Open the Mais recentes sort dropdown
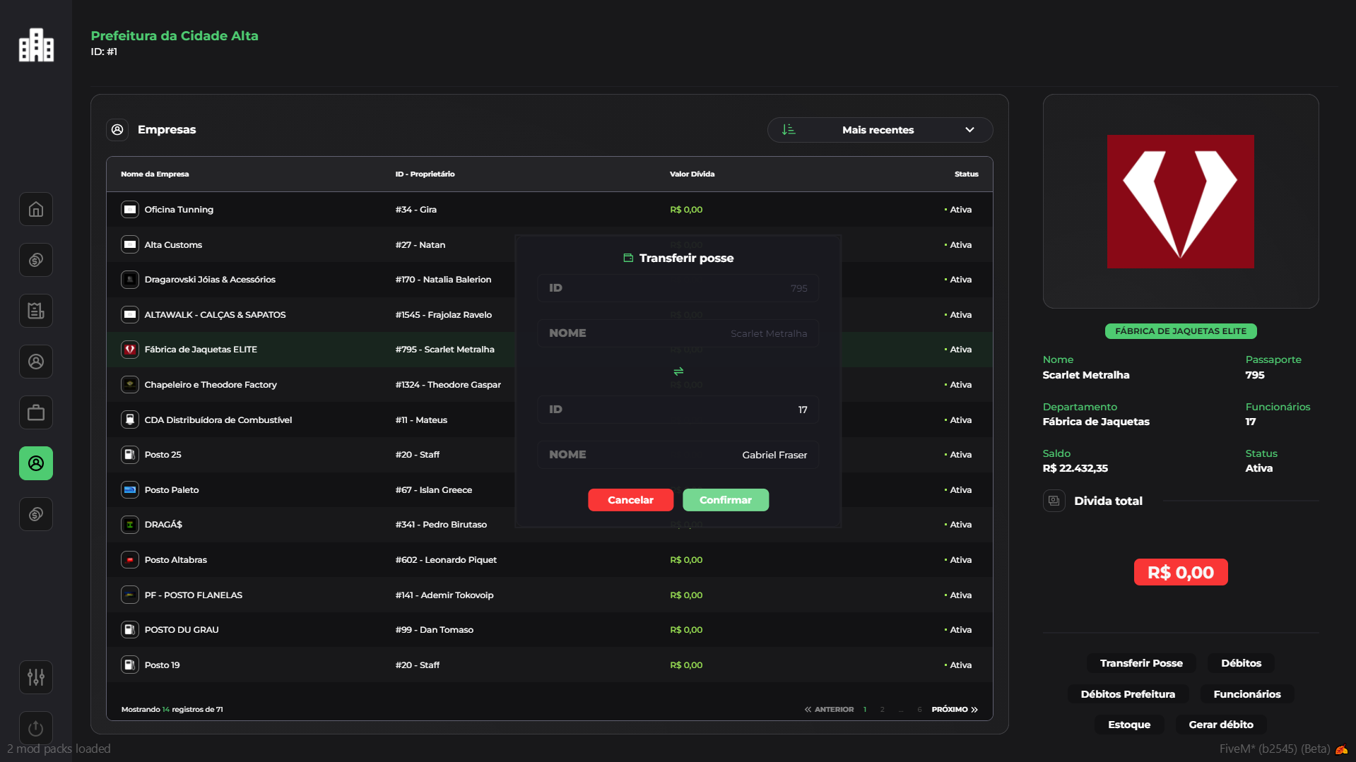The image size is (1356, 762). (x=880, y=130)
